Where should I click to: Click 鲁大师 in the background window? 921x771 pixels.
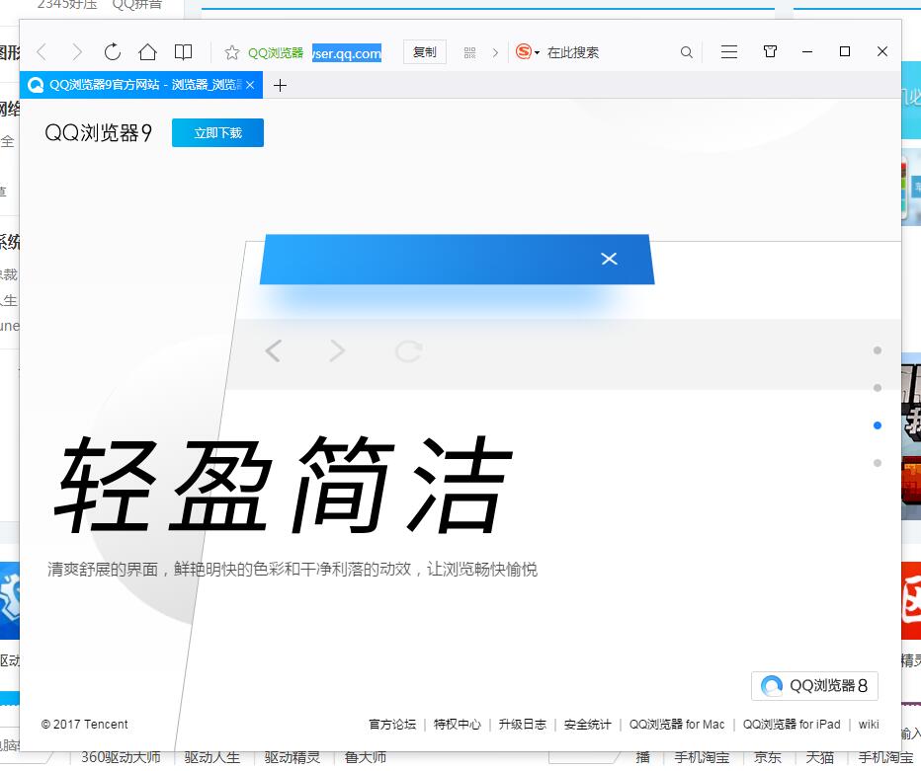click(x=366, y=757)
